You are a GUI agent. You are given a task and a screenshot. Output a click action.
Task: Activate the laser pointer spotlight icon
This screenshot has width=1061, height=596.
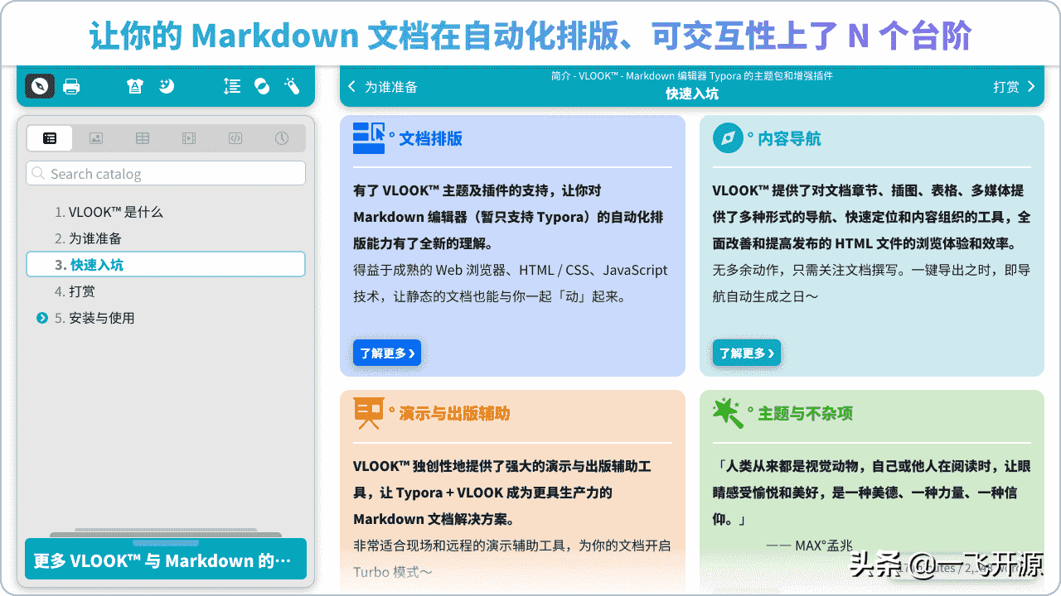[292, 86]
